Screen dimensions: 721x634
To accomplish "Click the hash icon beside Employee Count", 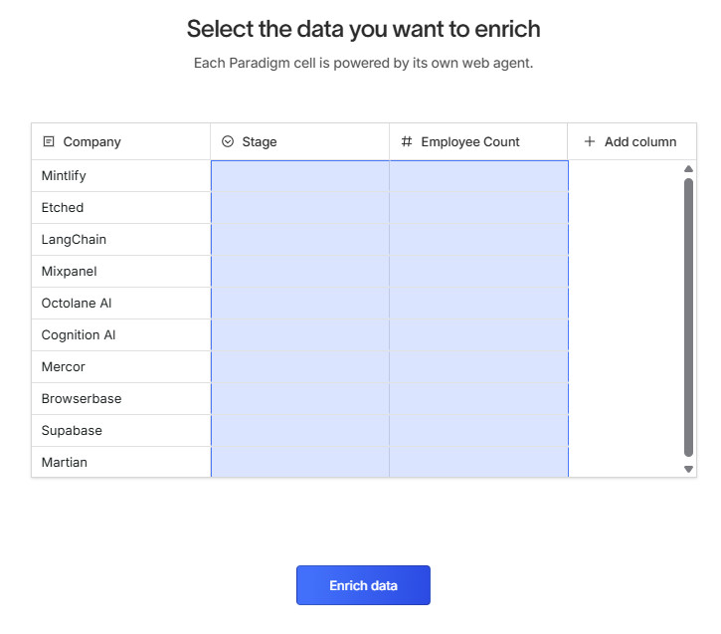I will 406,141.
